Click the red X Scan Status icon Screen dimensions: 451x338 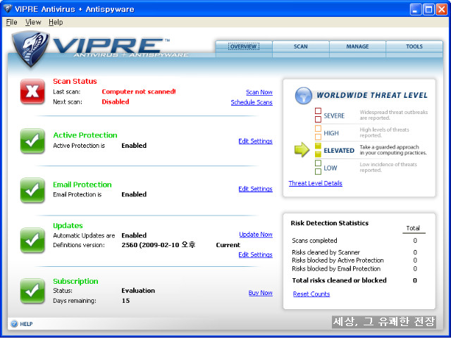click(x=32, y=92)
